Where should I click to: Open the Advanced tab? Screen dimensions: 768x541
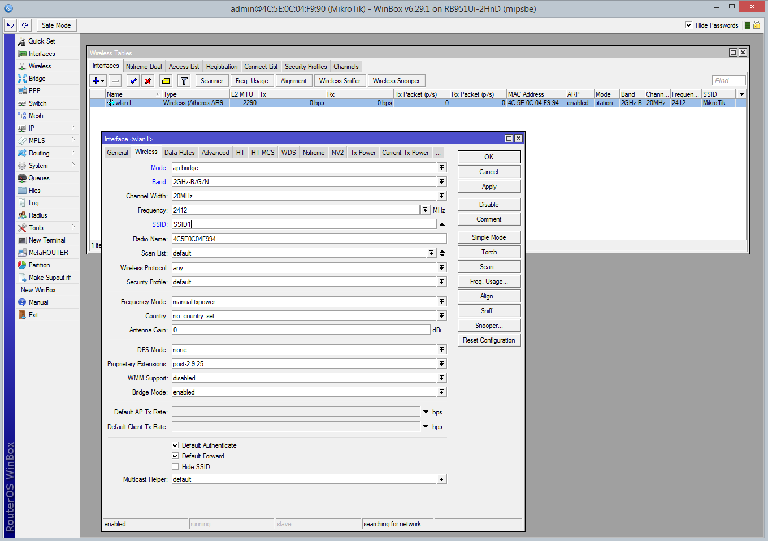(x=215, y=153)
